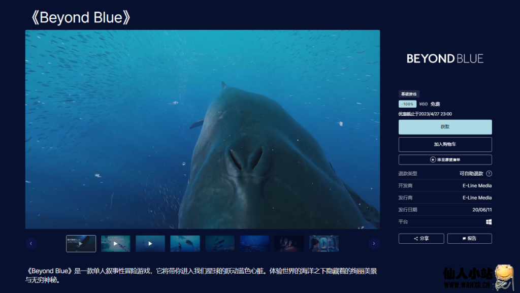Click the main whale video preview
This screenshot has height=293, width=520.
pos(203,129)
